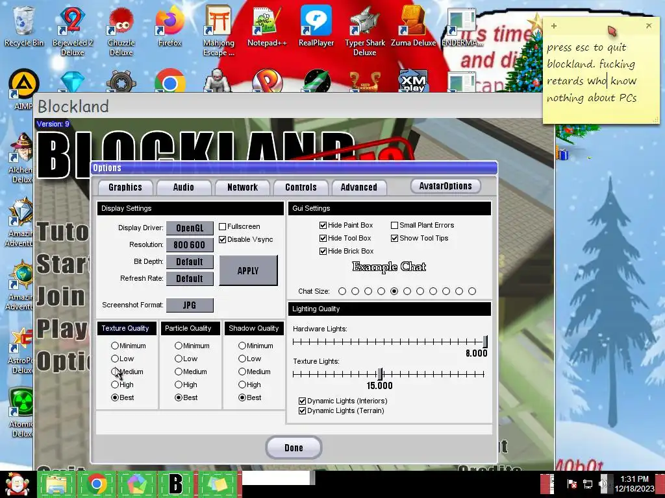Screen dimensions: 665x498
Task: Enable Small Plant Errors checkbox
Action: tap(394, 225)
